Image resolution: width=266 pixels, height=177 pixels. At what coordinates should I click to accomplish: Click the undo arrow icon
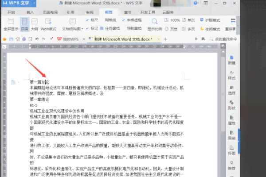pos(37,39)
